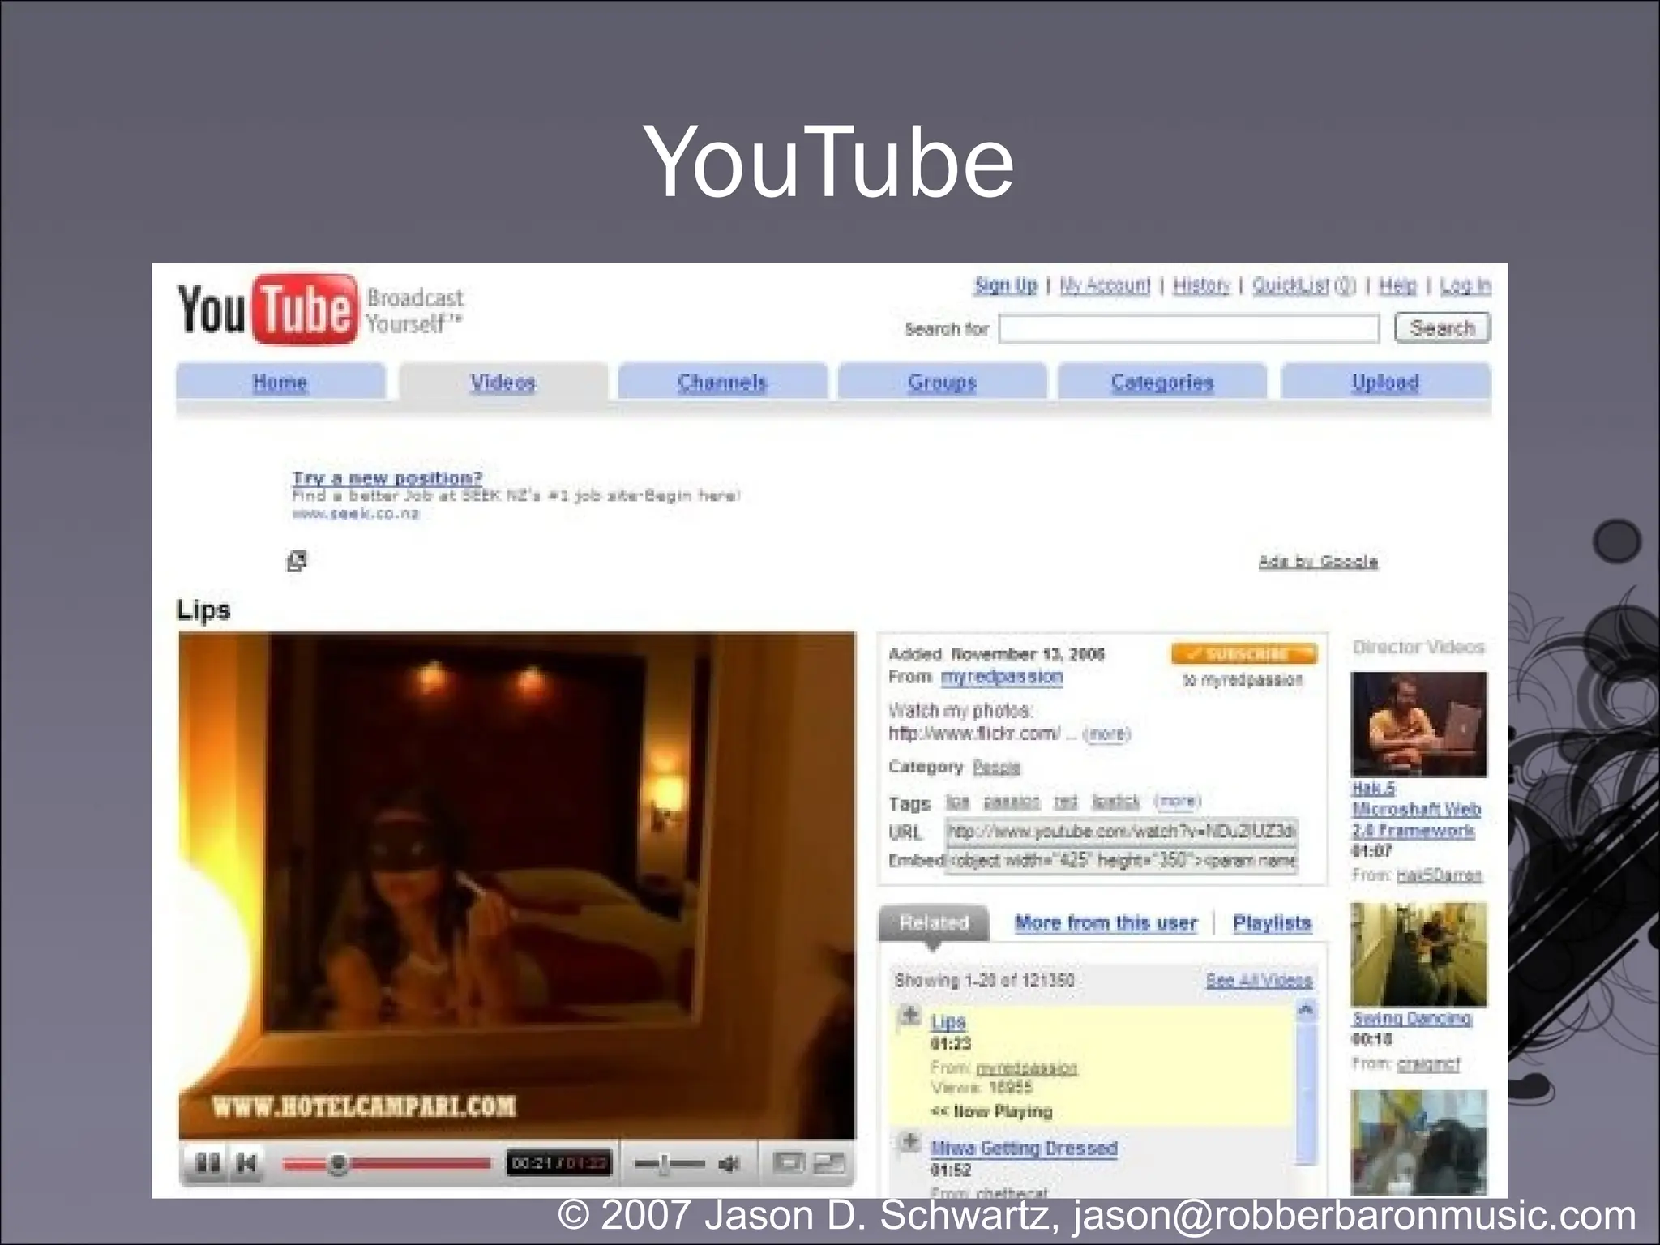Click See All Videos link
Screen dimensions: 1660x1245
pyautogui.click(x=1259, y=981)
